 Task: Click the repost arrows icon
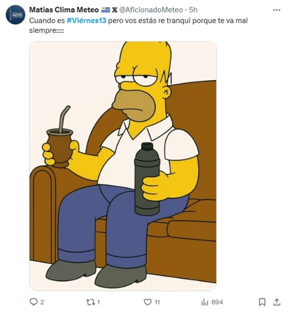click(x=90, y=302)
